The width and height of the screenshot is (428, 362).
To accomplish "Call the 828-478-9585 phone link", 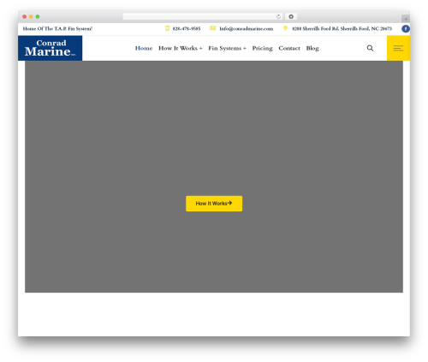I will tap(187, 28).
